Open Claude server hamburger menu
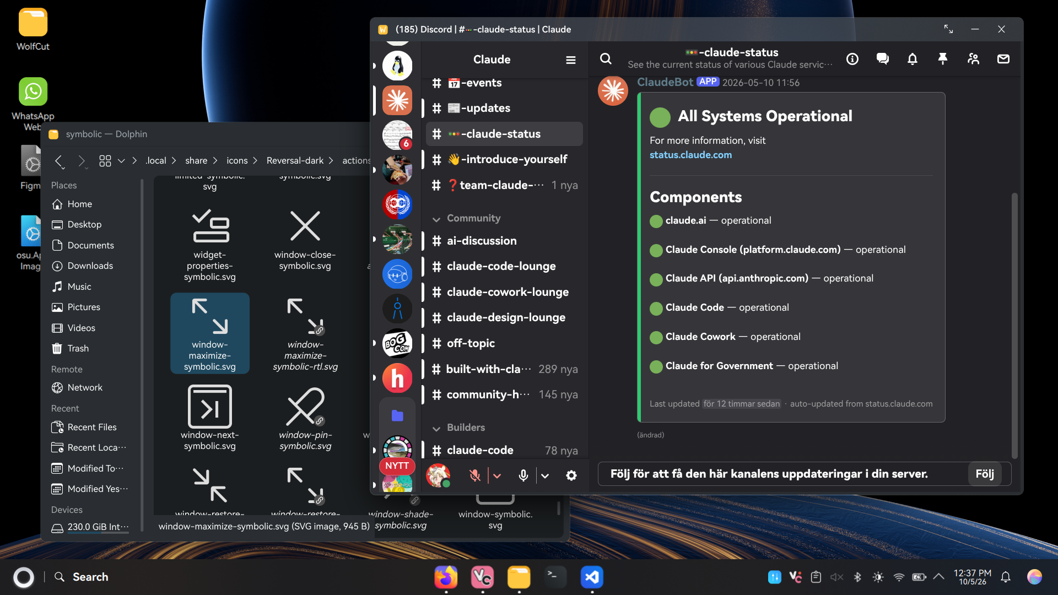1058x595 pixels. click(x=571, y=59)
